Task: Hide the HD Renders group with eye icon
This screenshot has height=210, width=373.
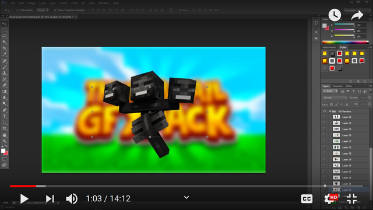Action: coord(324,111)
